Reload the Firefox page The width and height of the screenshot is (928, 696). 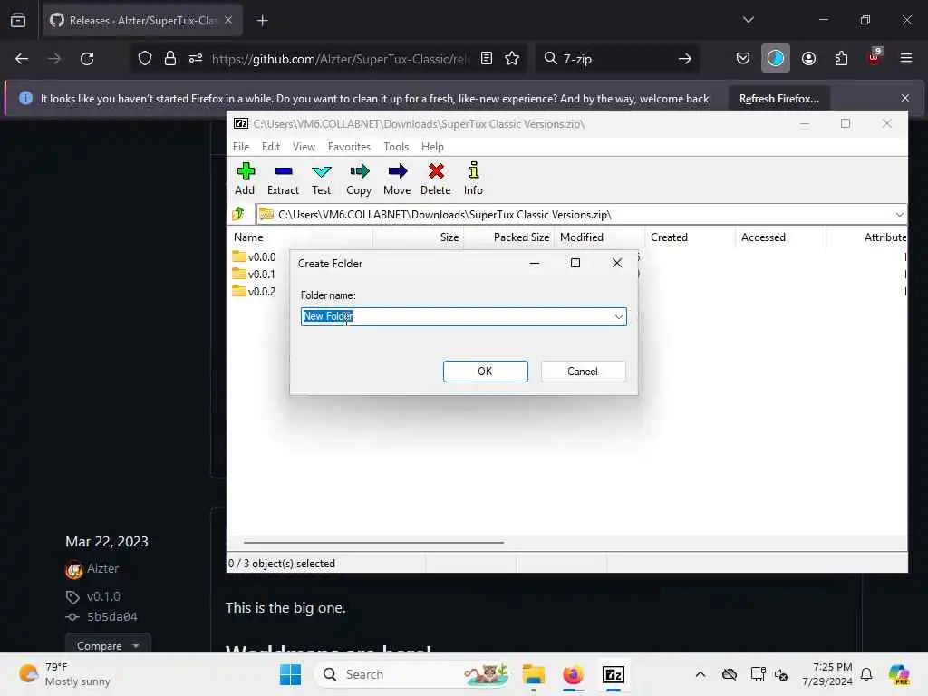pyautogui.click(x=87, y=59)
